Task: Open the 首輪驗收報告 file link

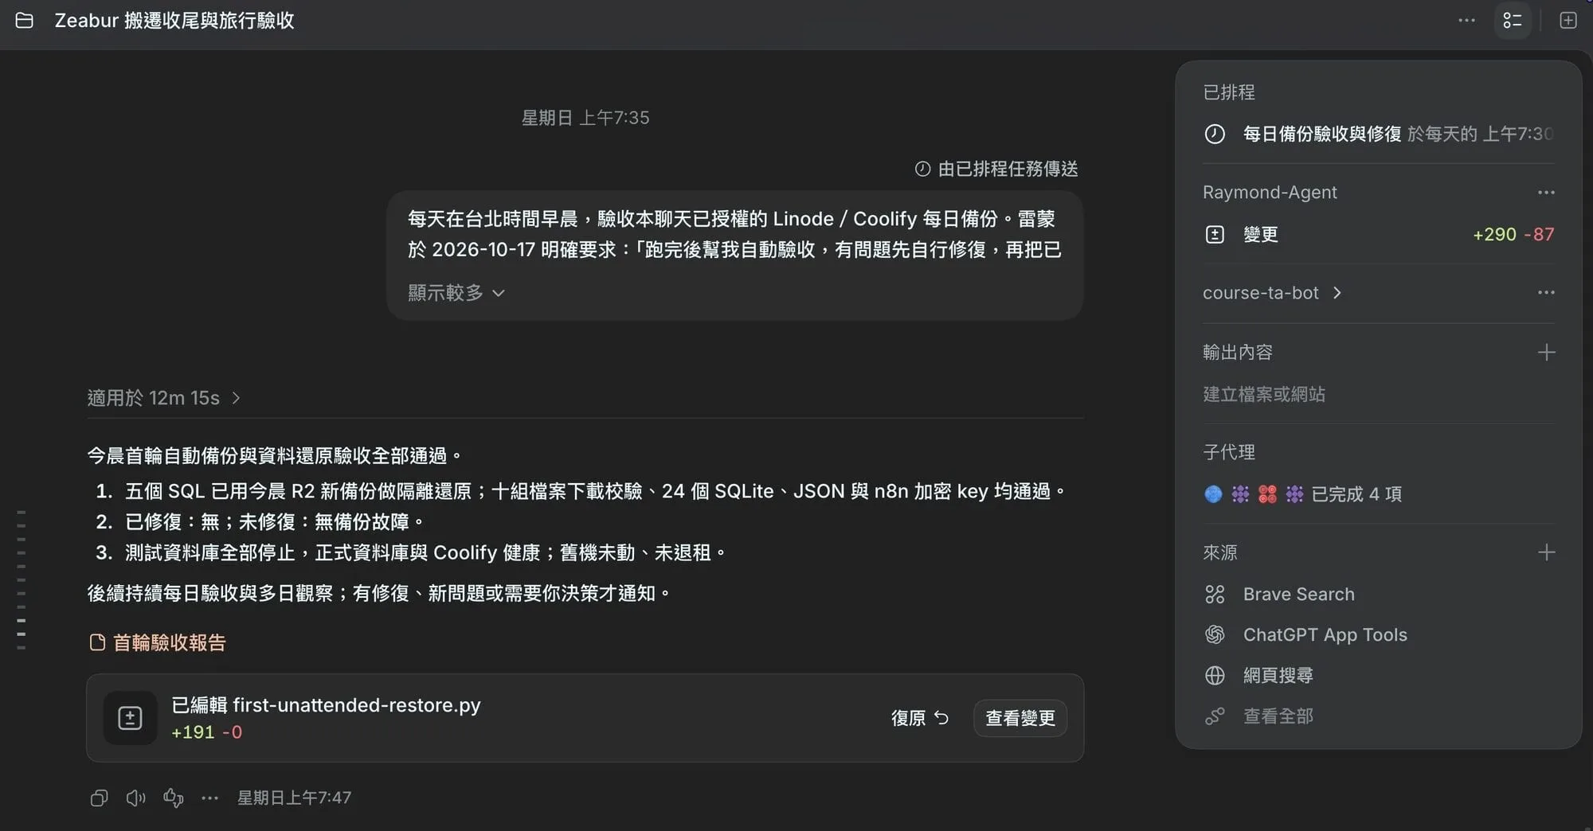Action: point(158,642)
